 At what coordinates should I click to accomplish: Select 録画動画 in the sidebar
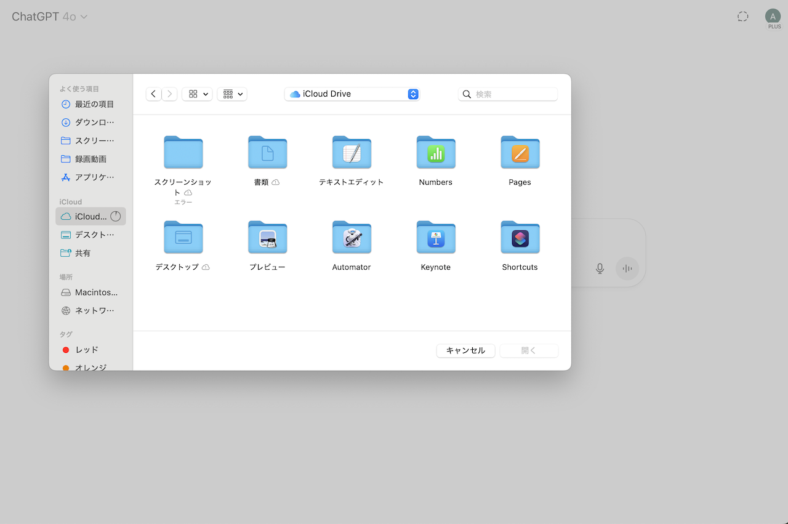coord(90,159)
